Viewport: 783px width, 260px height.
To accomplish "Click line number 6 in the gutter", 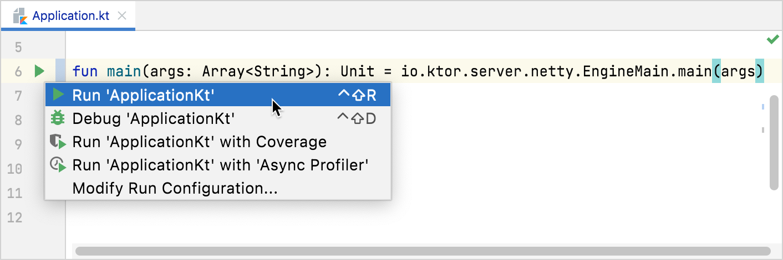I will coord(18,71).
